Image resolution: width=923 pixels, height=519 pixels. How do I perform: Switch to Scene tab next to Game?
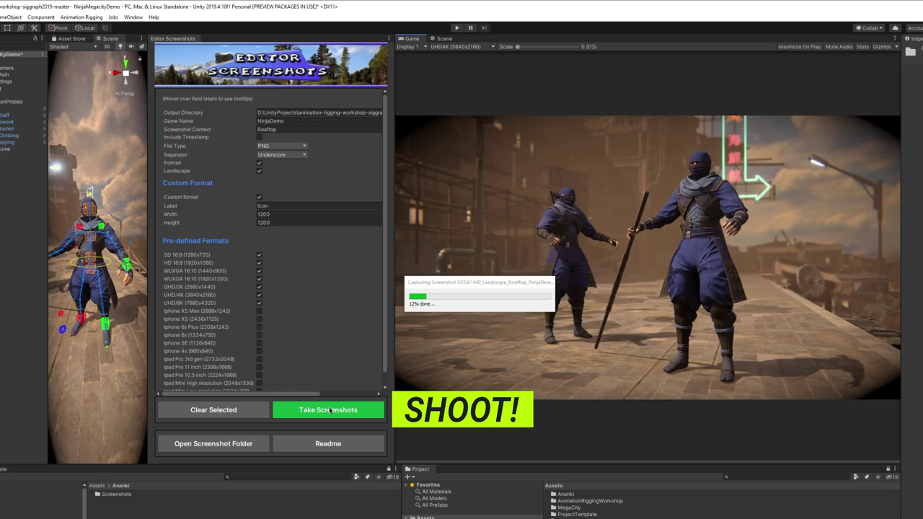(x=441, y=38)
